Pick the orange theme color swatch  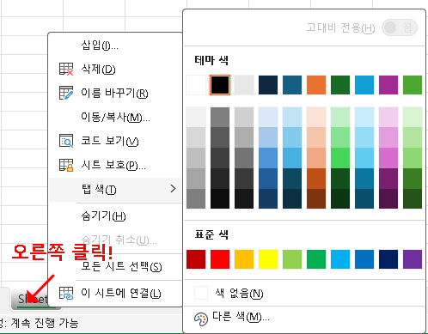coord(316,85)
